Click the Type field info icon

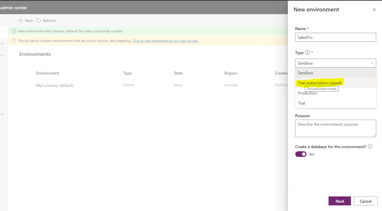(308, 53)
